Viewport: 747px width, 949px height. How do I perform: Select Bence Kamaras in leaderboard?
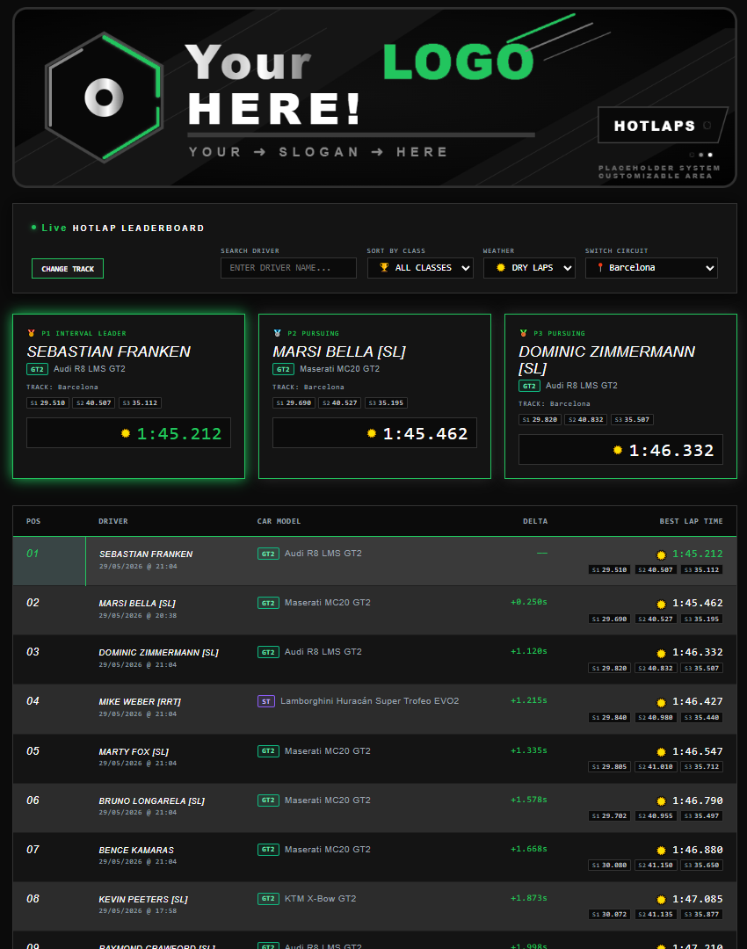(136, 851)
